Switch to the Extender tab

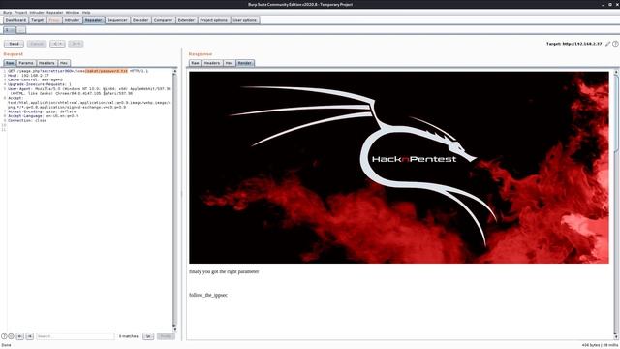(186, 20)
